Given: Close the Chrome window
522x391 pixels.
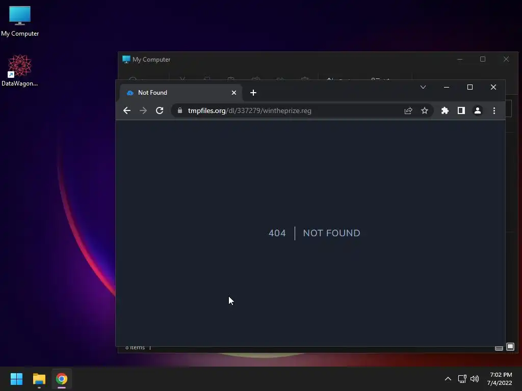Looking at the screenshot, I should click(493, 87).
